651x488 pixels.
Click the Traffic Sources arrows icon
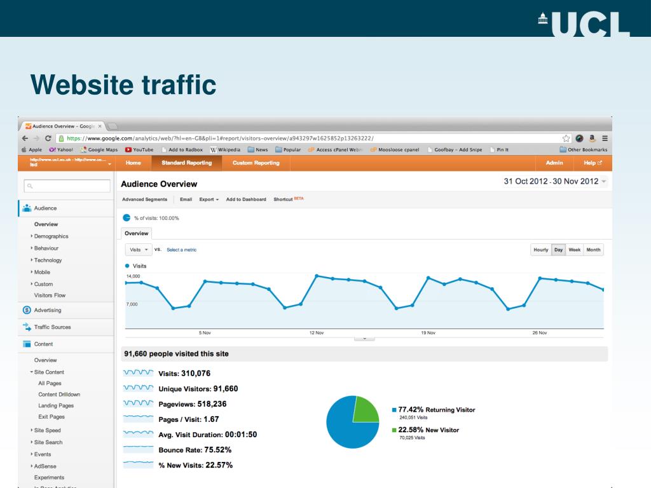pos(27,327)
